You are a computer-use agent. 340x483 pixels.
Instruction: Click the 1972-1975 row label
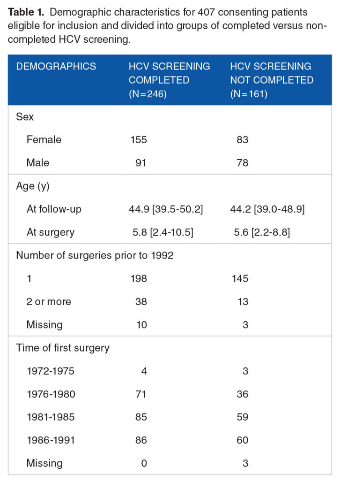[x=51, y=371]
